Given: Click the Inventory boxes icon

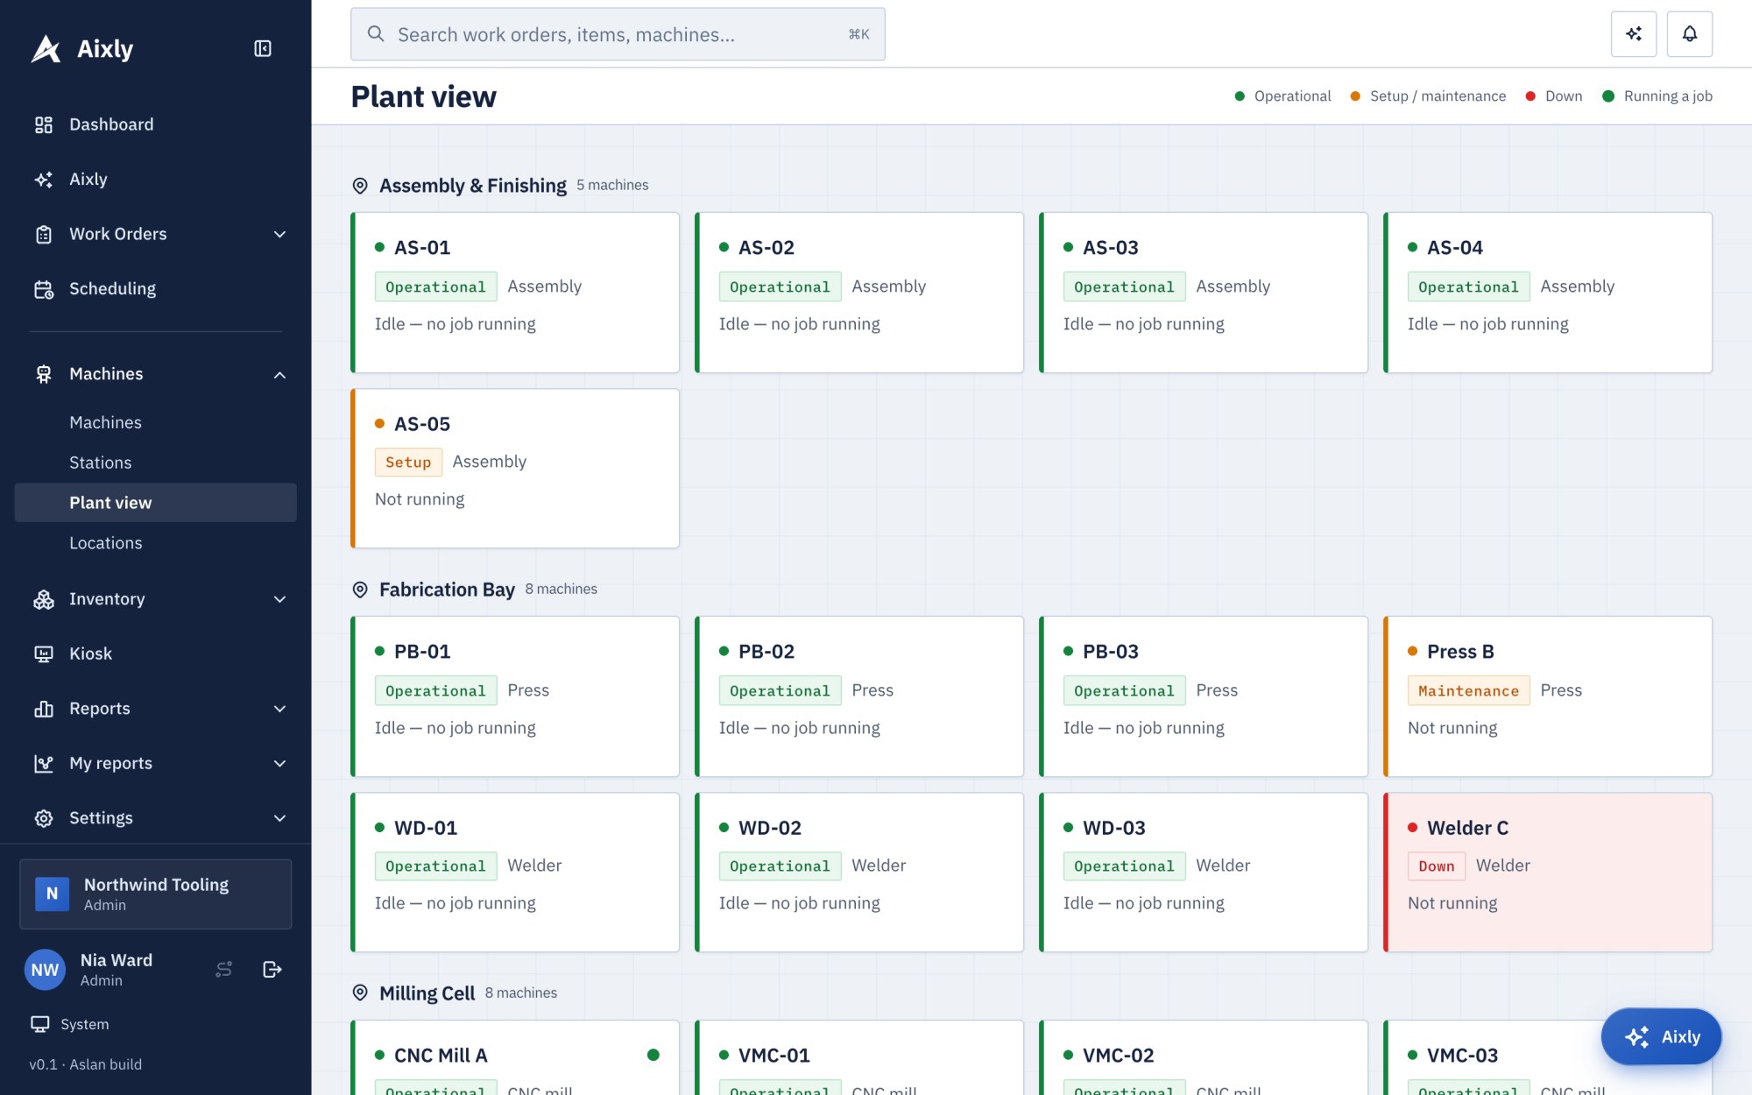Looking at the screenshot, I should [44, 599].
